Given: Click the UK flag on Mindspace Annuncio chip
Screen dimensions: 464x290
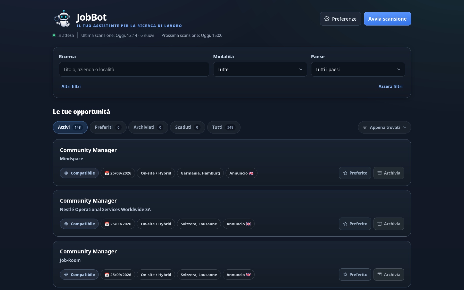Looking at the screenshot, I should [251, 173].
